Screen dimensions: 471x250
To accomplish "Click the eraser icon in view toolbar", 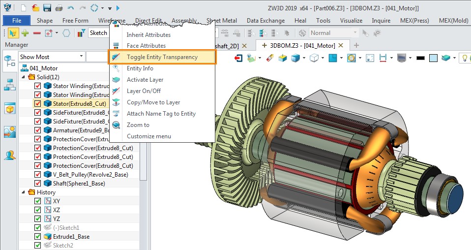I will (x=270, y=58).
